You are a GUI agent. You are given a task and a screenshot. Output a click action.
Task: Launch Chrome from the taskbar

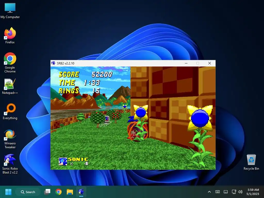59,192
